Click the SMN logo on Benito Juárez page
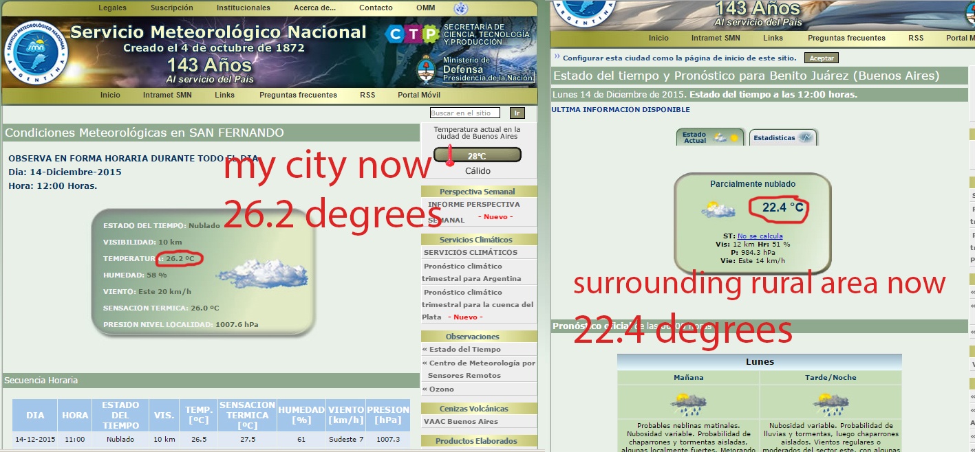 [x=583, y=14]
